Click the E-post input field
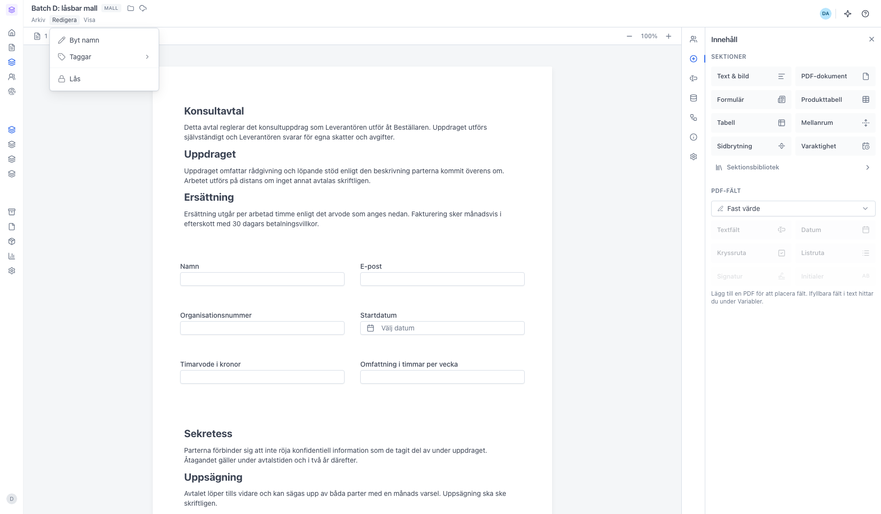Screen dimensions: 881x514 442,279
